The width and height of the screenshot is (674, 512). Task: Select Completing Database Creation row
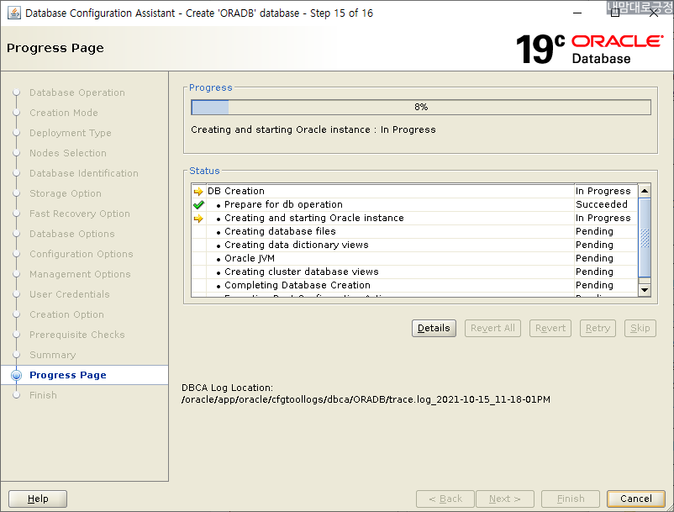415,285
